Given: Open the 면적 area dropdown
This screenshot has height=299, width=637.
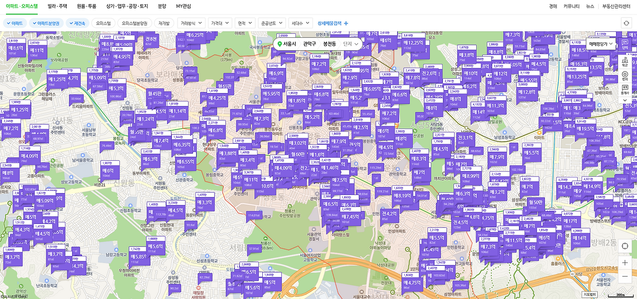Looking at the screenshot, I should [x=244, y=23].
